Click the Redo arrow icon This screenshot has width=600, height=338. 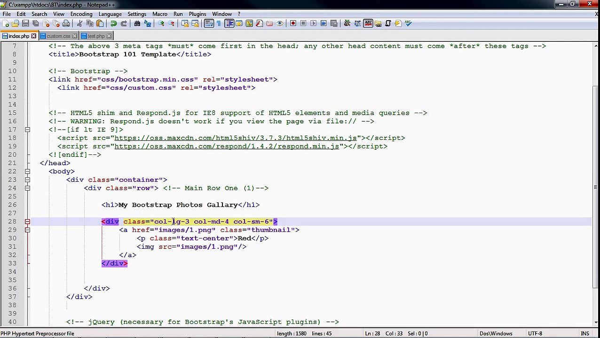pyautogui.click(x=124, y=23)
